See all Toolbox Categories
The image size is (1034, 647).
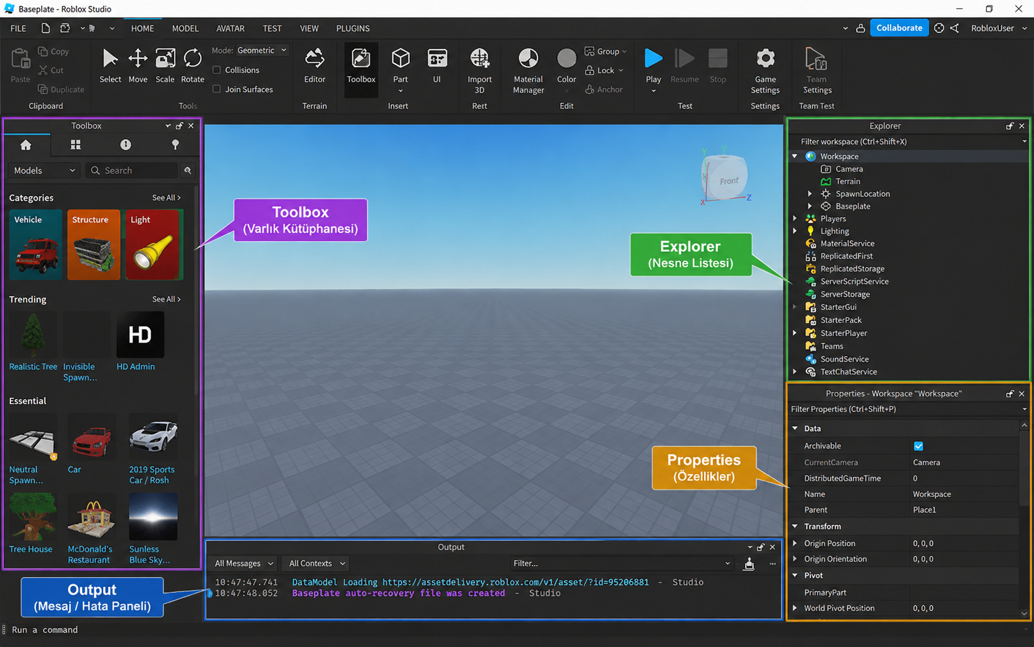pyautogui.click(x=166, y=198)
